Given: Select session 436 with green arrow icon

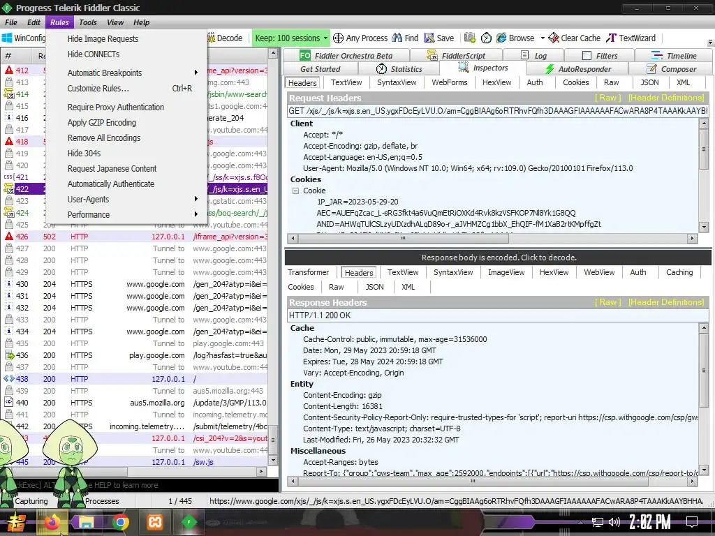Looking at the screenshot, I should 8,355.
